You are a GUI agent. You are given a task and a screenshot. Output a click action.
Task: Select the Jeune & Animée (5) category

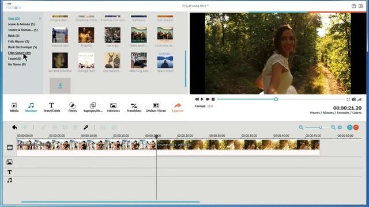tap(21, 24)
